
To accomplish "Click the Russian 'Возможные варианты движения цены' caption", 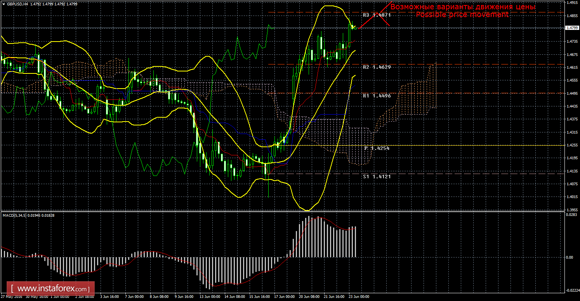I will point(463,7).
